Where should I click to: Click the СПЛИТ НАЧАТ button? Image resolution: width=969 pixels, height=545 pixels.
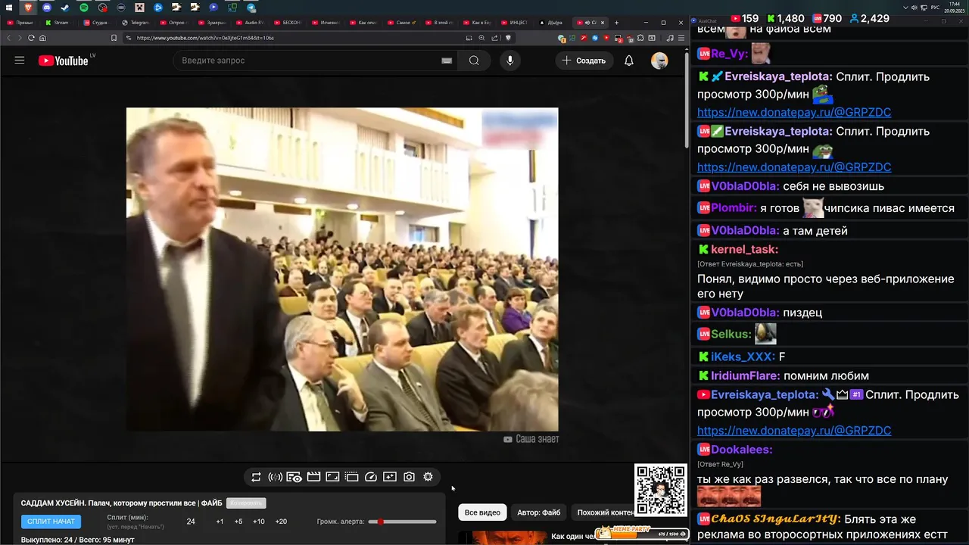coord(51,522)
